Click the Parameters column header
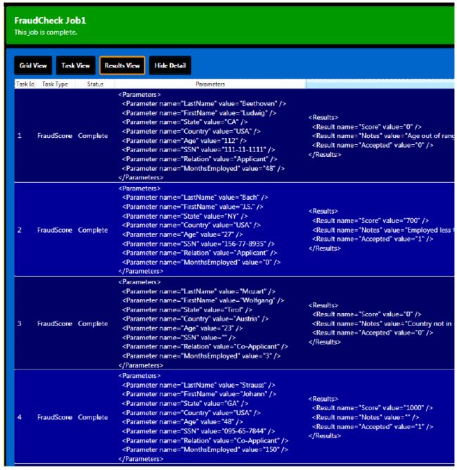The height and width of the screenshot is (470, 457). pos(210,84)
